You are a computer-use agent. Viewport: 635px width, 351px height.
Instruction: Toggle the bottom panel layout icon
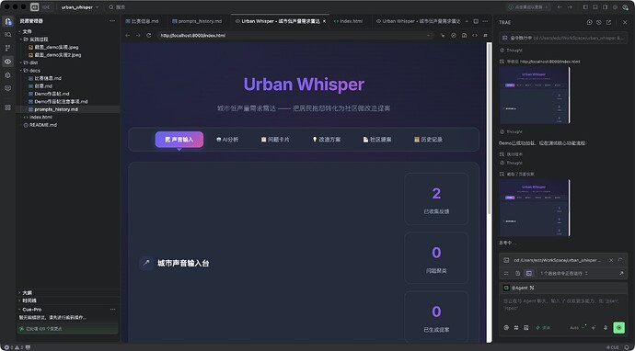click(595, 7)
